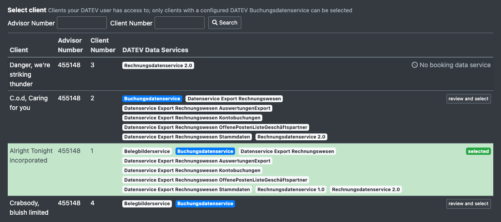
Task: Click 'Rechnungsdatenservice 2.0' badge in C.o.d row
Action: 291,137
